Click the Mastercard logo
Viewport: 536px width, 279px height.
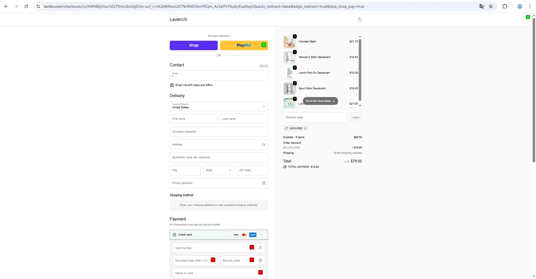coord(244,235)
